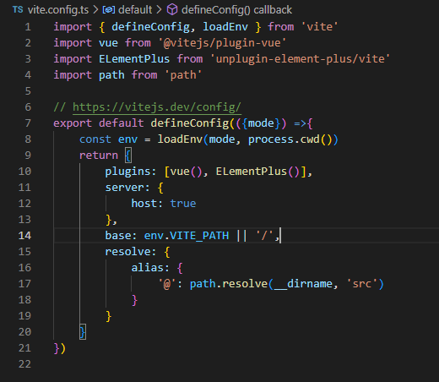Click the default variable symbol icon
The height and width of the screenshot is (382, 439).
109,10
